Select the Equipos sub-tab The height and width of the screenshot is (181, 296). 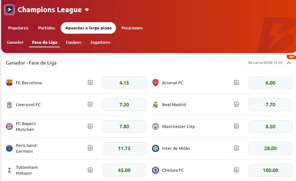(74, 42)
